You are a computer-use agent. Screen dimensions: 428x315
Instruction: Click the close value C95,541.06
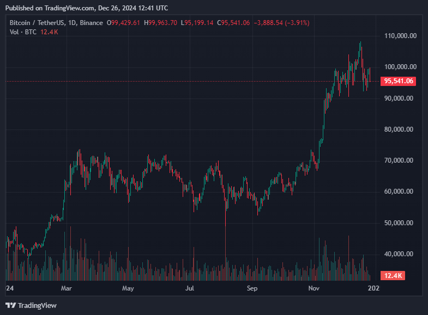233,23
